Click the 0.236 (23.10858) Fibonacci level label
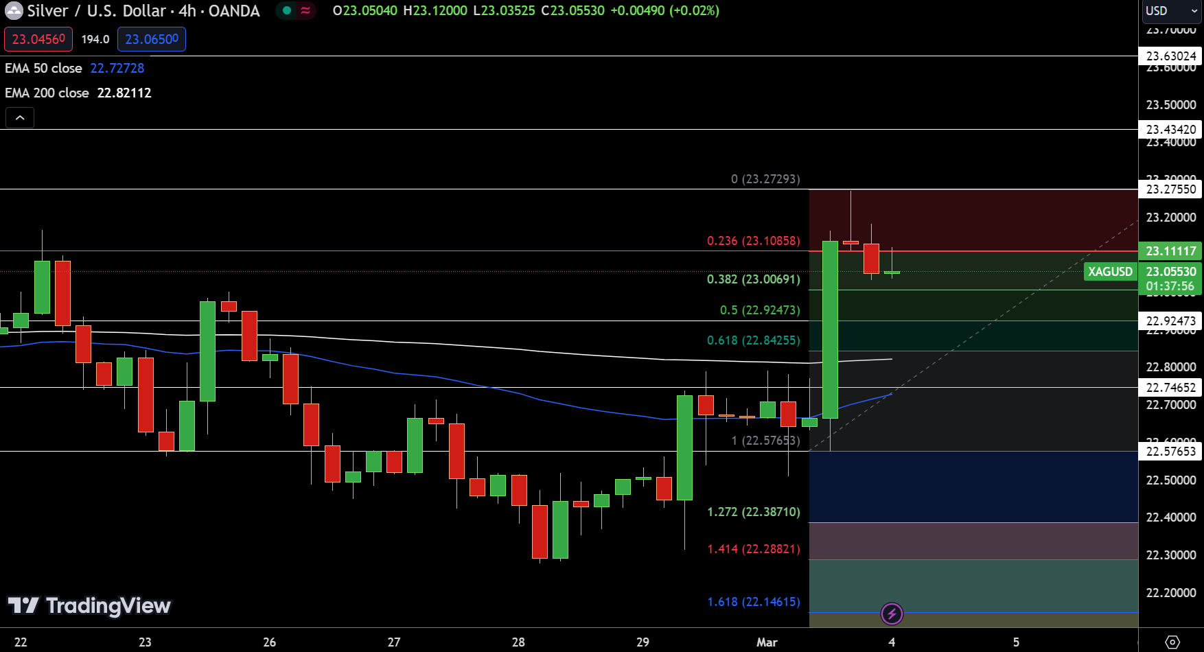The image size is (1204, 652). click(x=753, y=241)
